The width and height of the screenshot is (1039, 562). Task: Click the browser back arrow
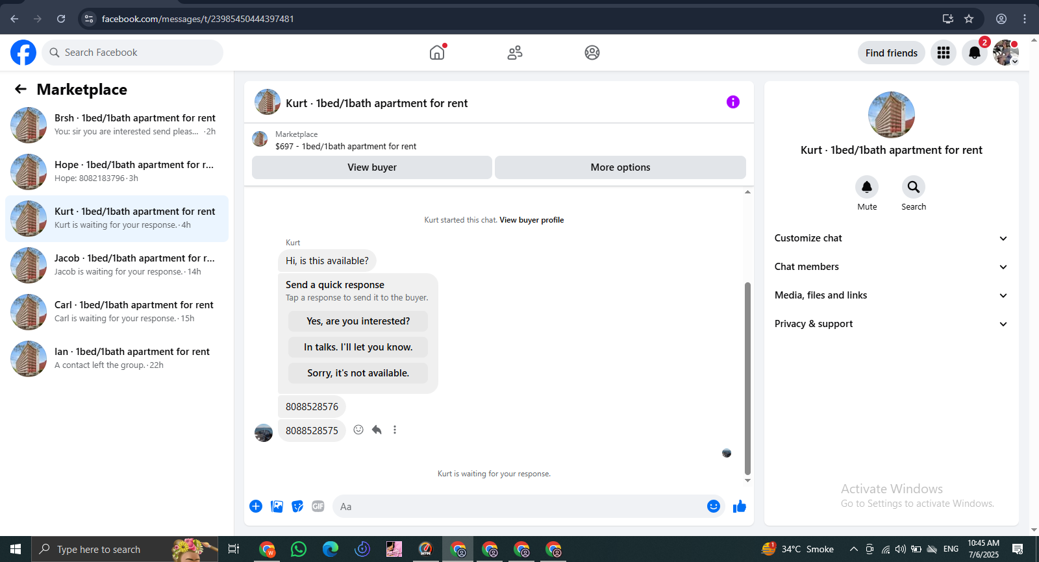pyautogui.click(x=14, y=19)
